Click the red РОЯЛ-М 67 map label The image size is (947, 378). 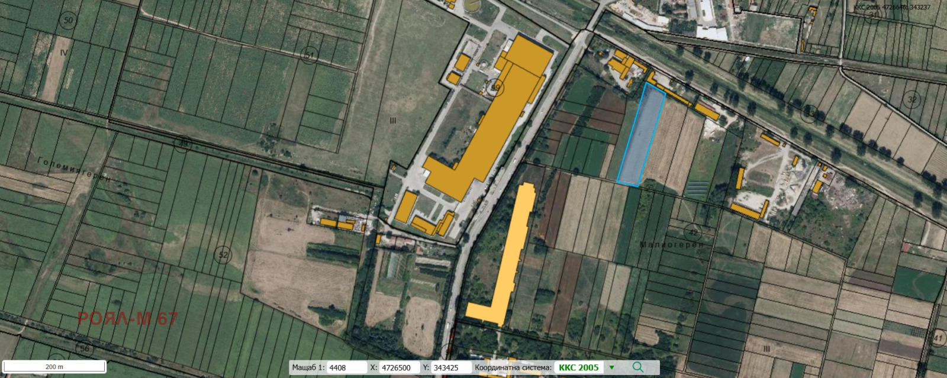[127, 319]
